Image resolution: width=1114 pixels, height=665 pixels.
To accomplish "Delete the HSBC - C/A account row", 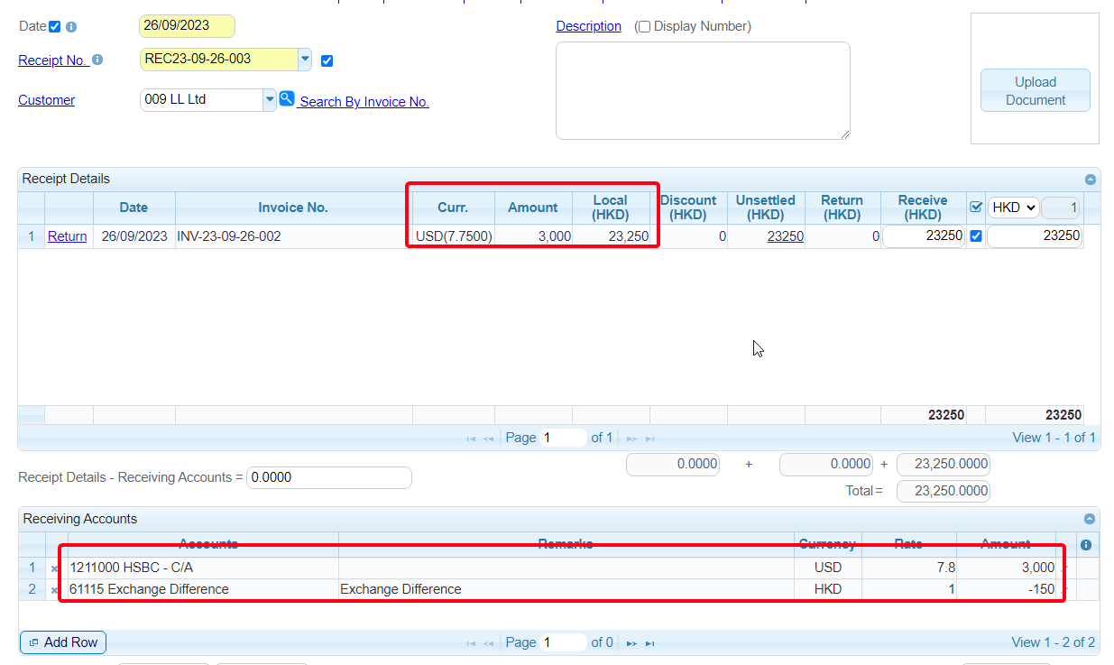I will [55, 568].
